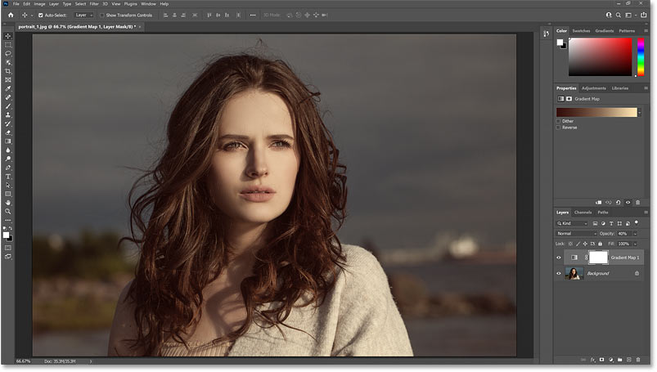Toggle Quick Mask mode

point(8,248)
